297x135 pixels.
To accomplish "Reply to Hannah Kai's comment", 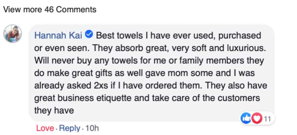I will pos(69,128).
